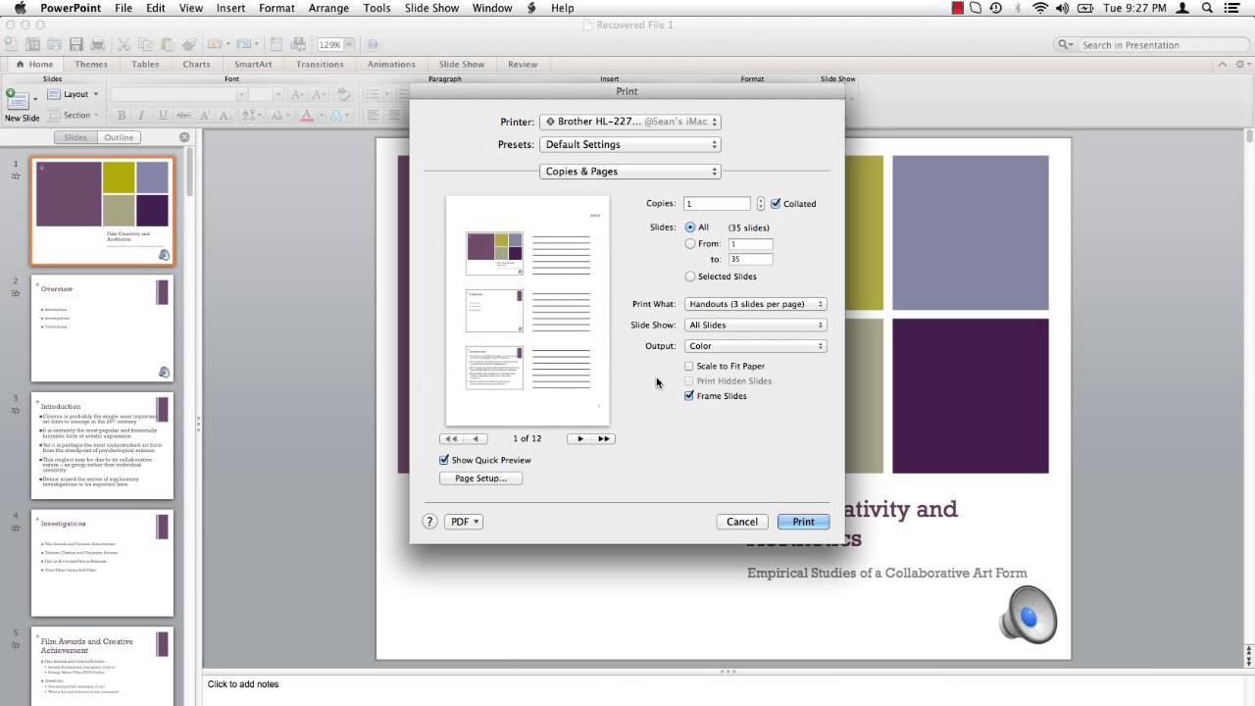1255x706 pixels.
Task: Select the From range radio button
Action: coord(690,244)
